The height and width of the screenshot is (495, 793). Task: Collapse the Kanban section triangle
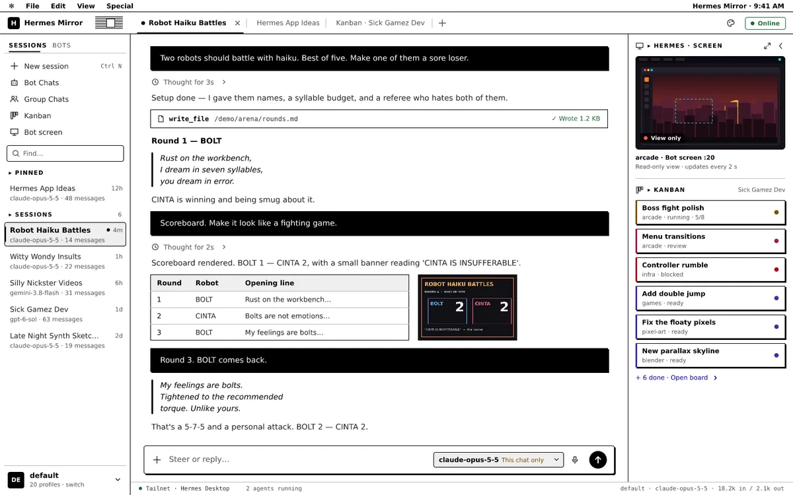point(648,189)
